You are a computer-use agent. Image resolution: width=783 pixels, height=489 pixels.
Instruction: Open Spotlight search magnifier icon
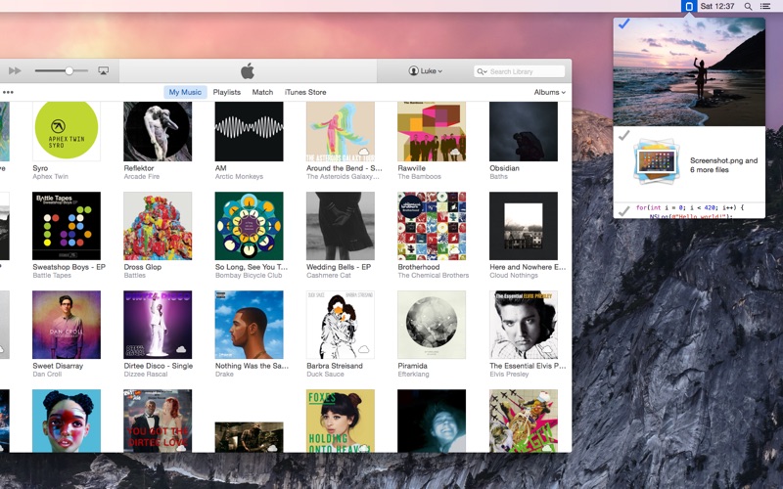tap(748, 6)
